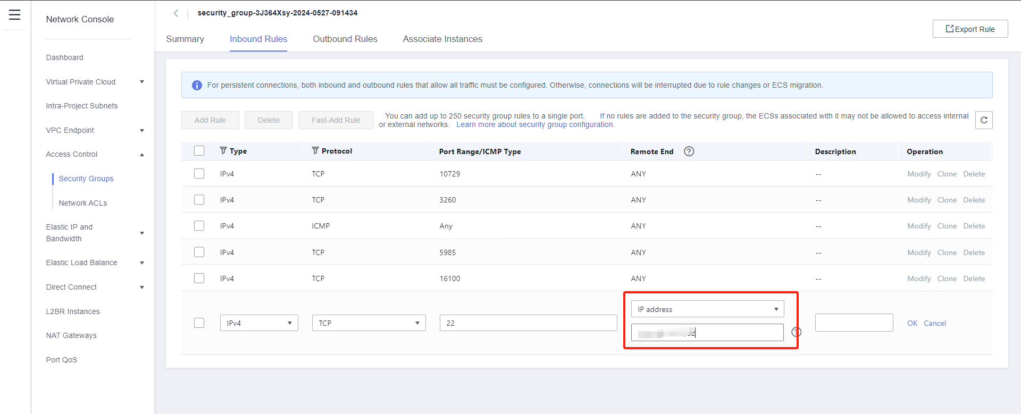Open the IP address remote end dropdown
Image resolution: width=1021 pixels, height=414 pixels.
point(707,309)
